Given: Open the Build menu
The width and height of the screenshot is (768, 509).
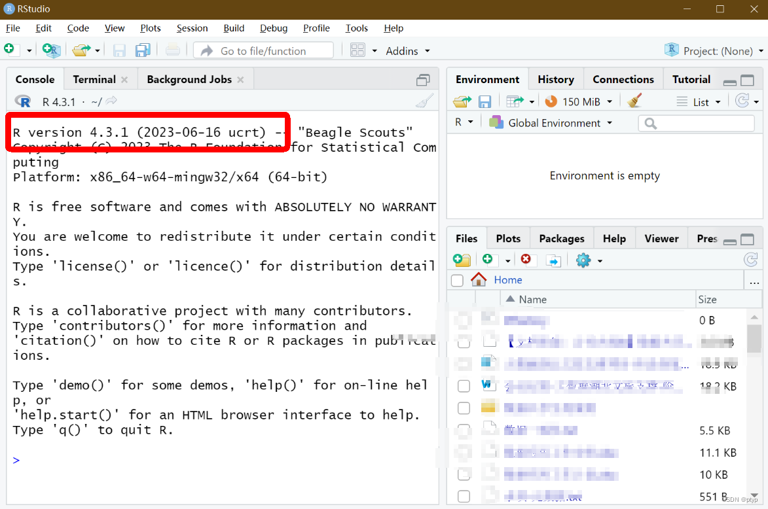Looking at the screenshot, I should coord(234,28).
